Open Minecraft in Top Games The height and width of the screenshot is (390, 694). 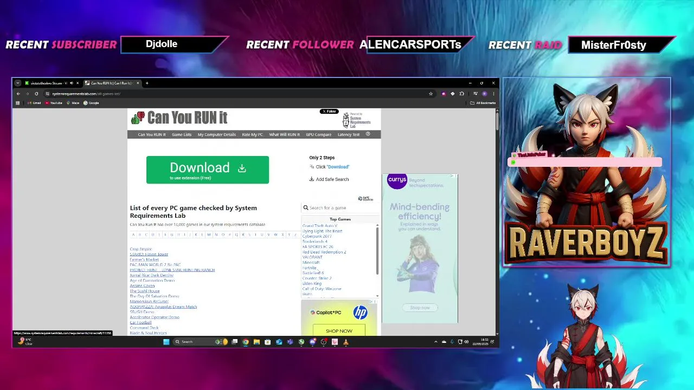pos(311,263)
